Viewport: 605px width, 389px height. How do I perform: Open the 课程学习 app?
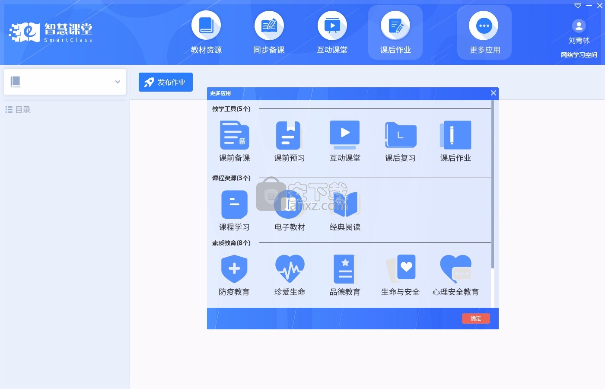234,210
